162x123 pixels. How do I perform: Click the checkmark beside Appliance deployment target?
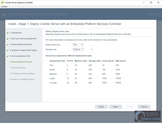pos(8,50)
